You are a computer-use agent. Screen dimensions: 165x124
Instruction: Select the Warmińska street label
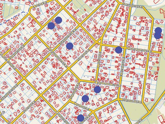(x=132, y=101)
